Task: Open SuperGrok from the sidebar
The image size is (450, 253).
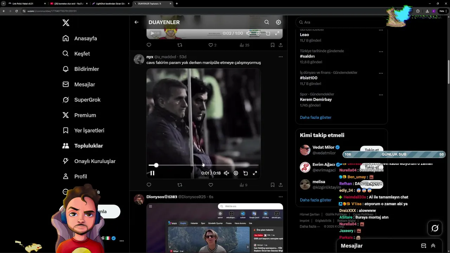Action: [81, 100]
